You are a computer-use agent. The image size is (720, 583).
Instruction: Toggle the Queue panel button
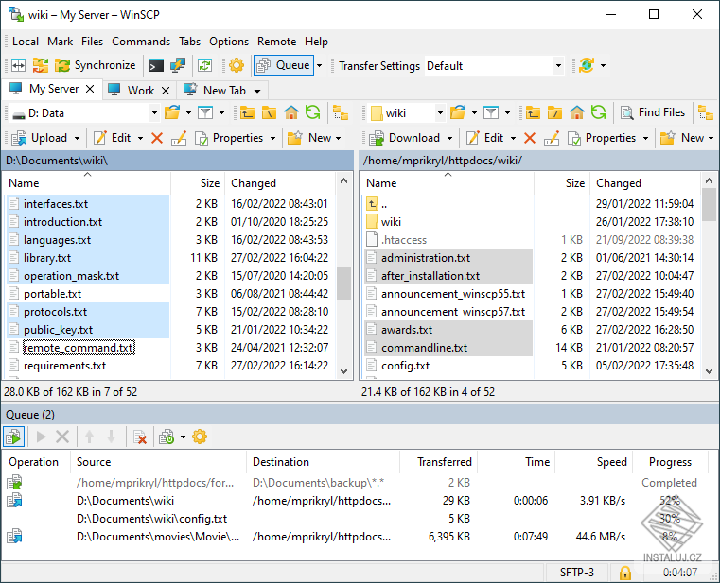coord(283,65)
